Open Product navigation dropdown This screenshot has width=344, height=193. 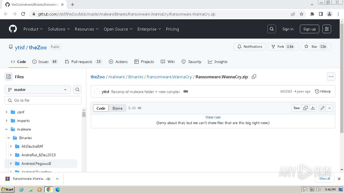(33, 29)
